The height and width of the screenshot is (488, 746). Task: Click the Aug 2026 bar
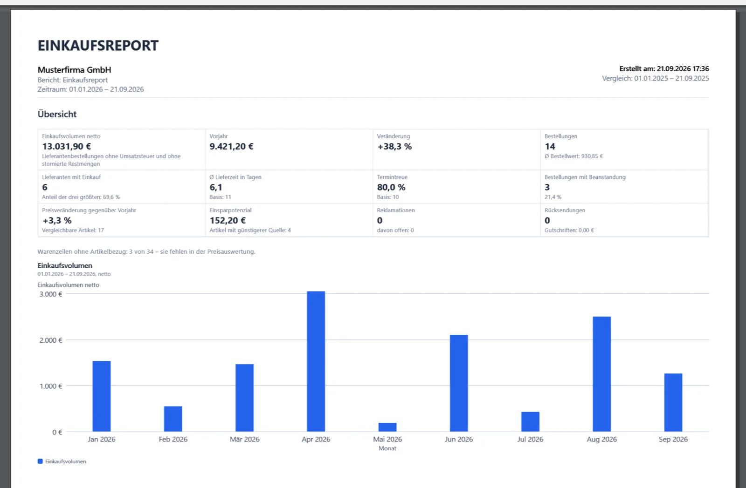pyautogui.click(x=602, y=374)
